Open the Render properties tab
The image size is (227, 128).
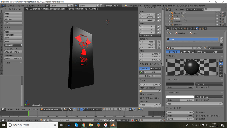pyautogui.click(x=173, y=29)
